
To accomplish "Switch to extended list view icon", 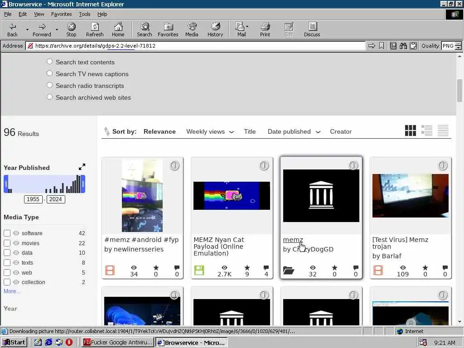I will (x=427, y=130).
